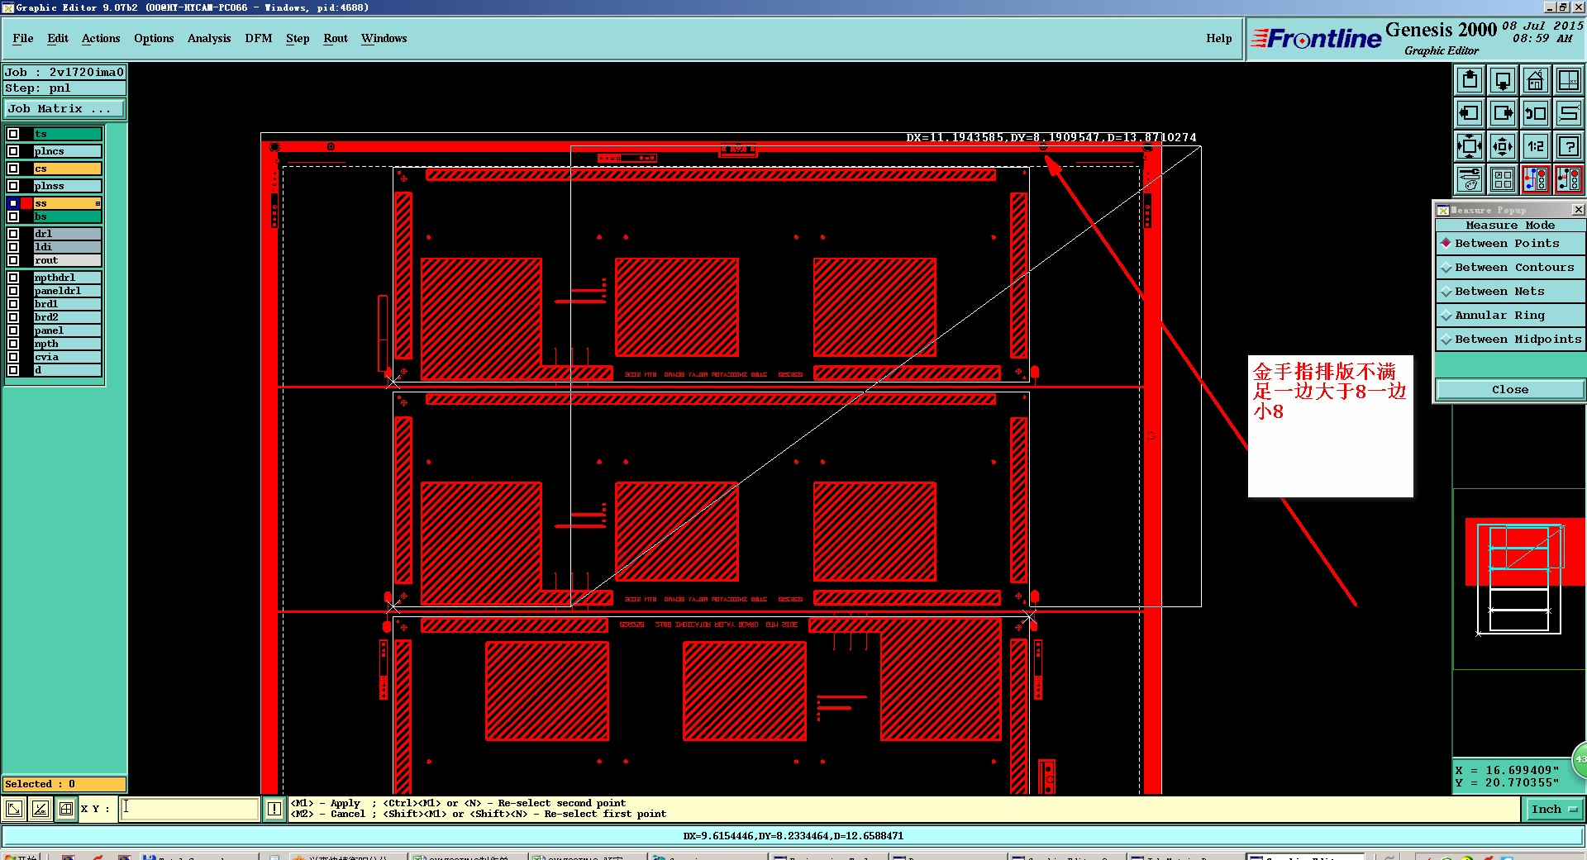Open the Rout menu
The height and width of the screenshot is (860, 1587).
(x=336, y=39)
